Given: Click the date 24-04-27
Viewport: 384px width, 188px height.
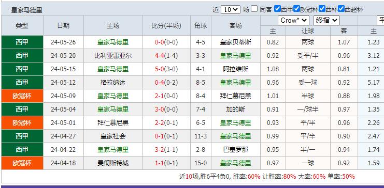Looking at the screenshot, I should pyautogui.click(x=63, y=136).
